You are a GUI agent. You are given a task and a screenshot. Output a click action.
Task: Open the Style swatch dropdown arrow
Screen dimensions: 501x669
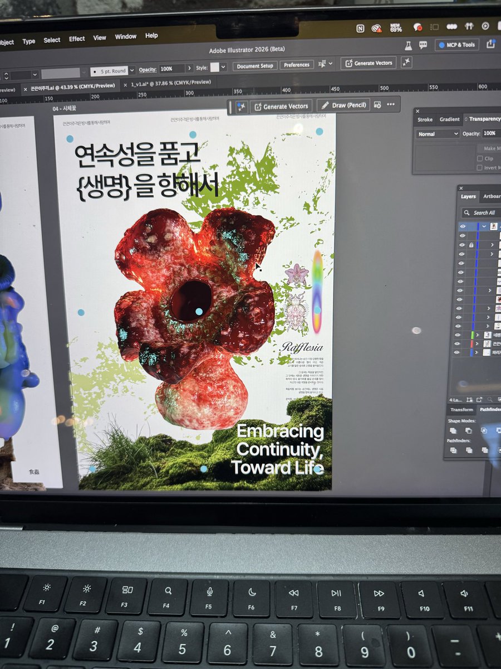coord(224,67)
